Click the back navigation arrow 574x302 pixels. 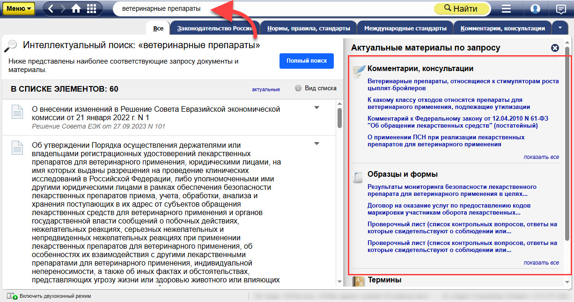(x=52, y=8)
